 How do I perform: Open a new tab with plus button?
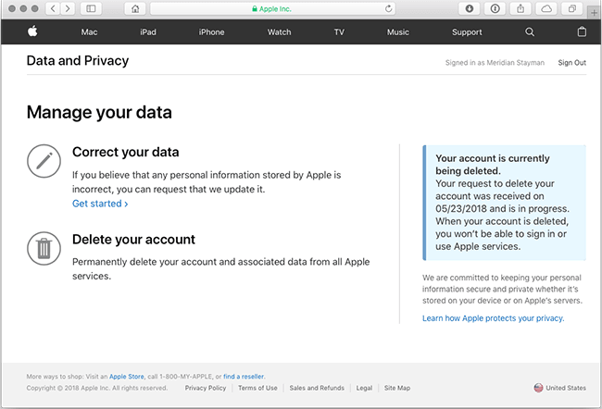595,14
